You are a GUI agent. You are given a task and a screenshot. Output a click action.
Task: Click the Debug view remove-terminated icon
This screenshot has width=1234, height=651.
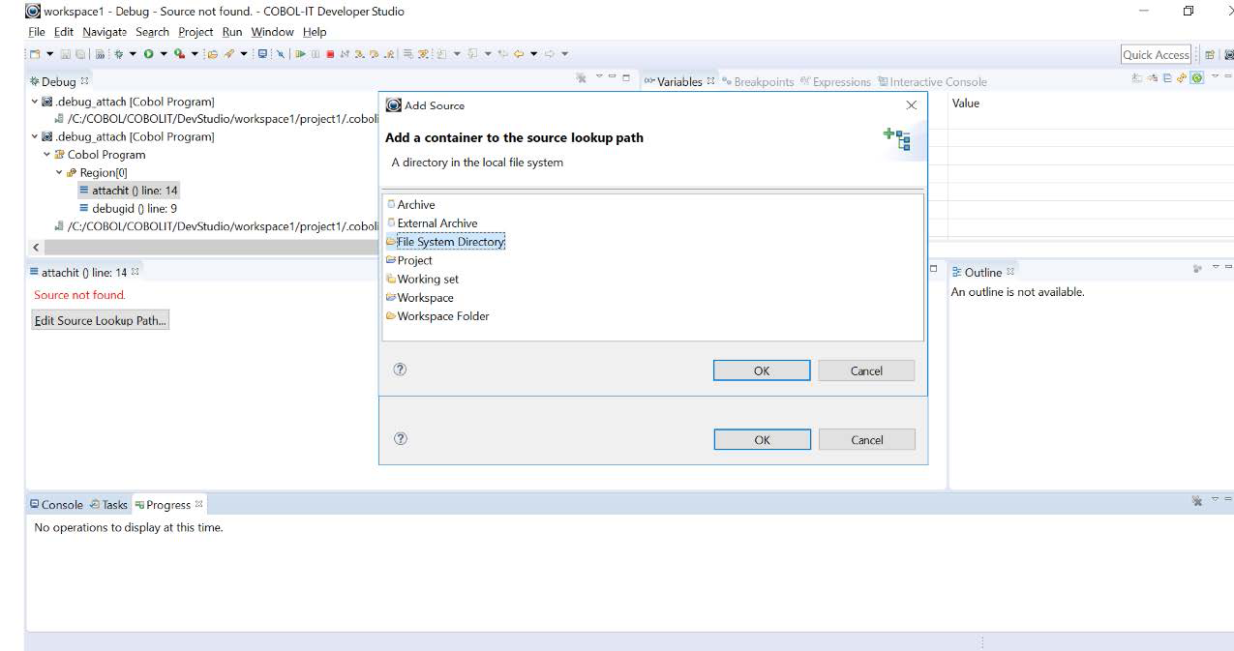coord(581,78)
